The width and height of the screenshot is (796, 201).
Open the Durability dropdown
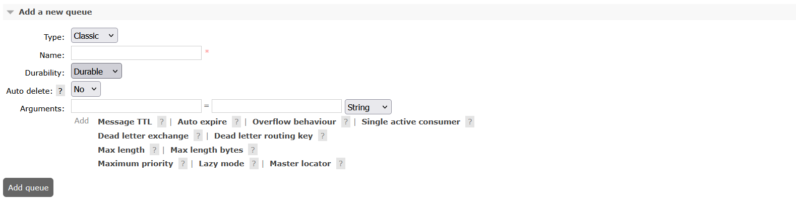click(96, 71)
